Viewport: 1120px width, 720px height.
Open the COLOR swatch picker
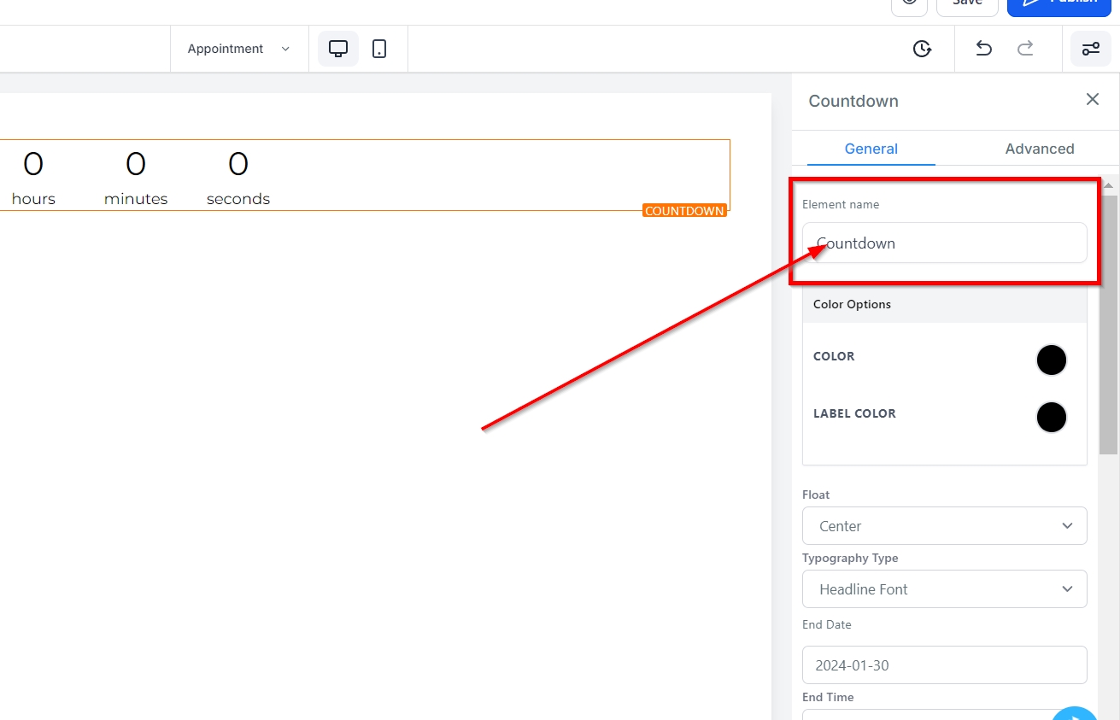1051,360
